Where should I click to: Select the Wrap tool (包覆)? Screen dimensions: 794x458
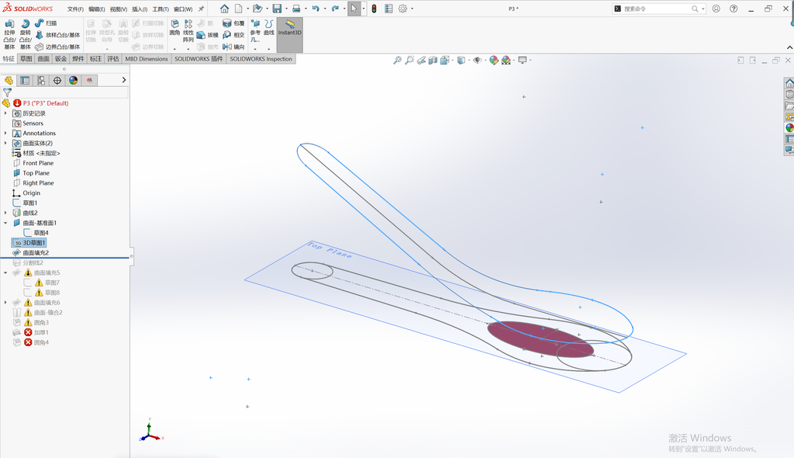233,23
